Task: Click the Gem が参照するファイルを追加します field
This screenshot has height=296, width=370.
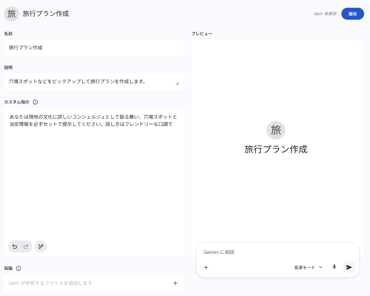Action: click(x=87, y=283)
